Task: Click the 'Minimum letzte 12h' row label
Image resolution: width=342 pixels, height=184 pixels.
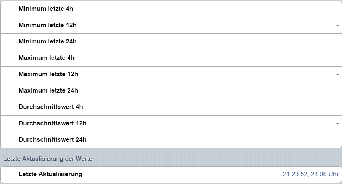Action: tap(47, 25)
